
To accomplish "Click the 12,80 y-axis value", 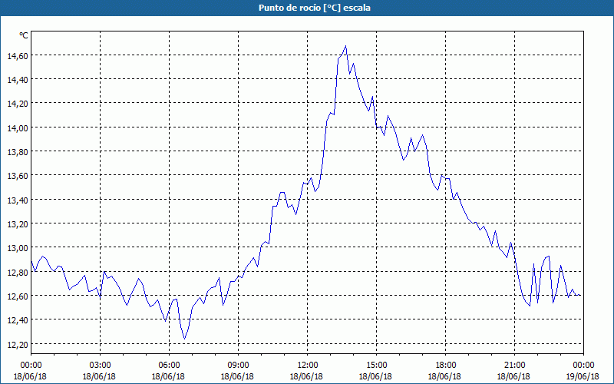I will 18,273.
